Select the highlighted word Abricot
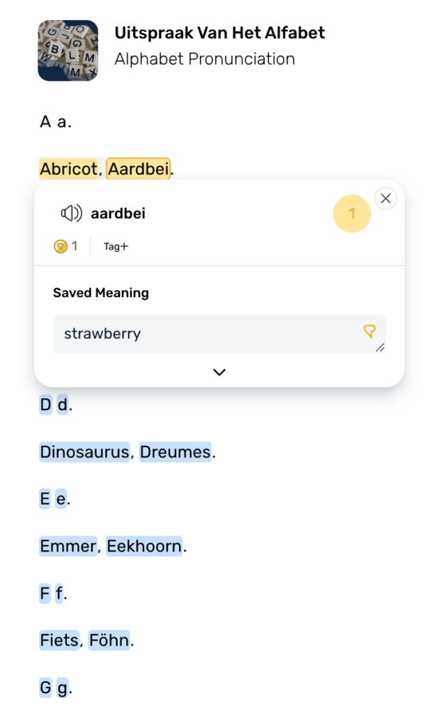Image resolution: width=441 pixels, height=714 pixels. 68,169
